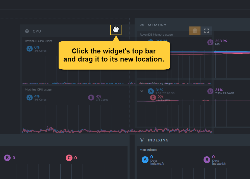Select node B badge under Machine CPU usage

click(x=91, y=98)
